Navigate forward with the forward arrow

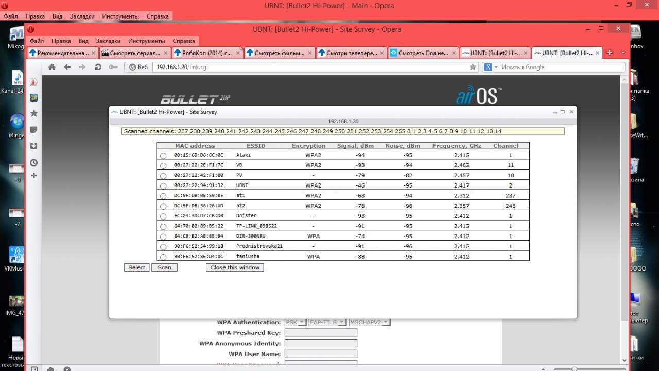(x=82, y=67)
